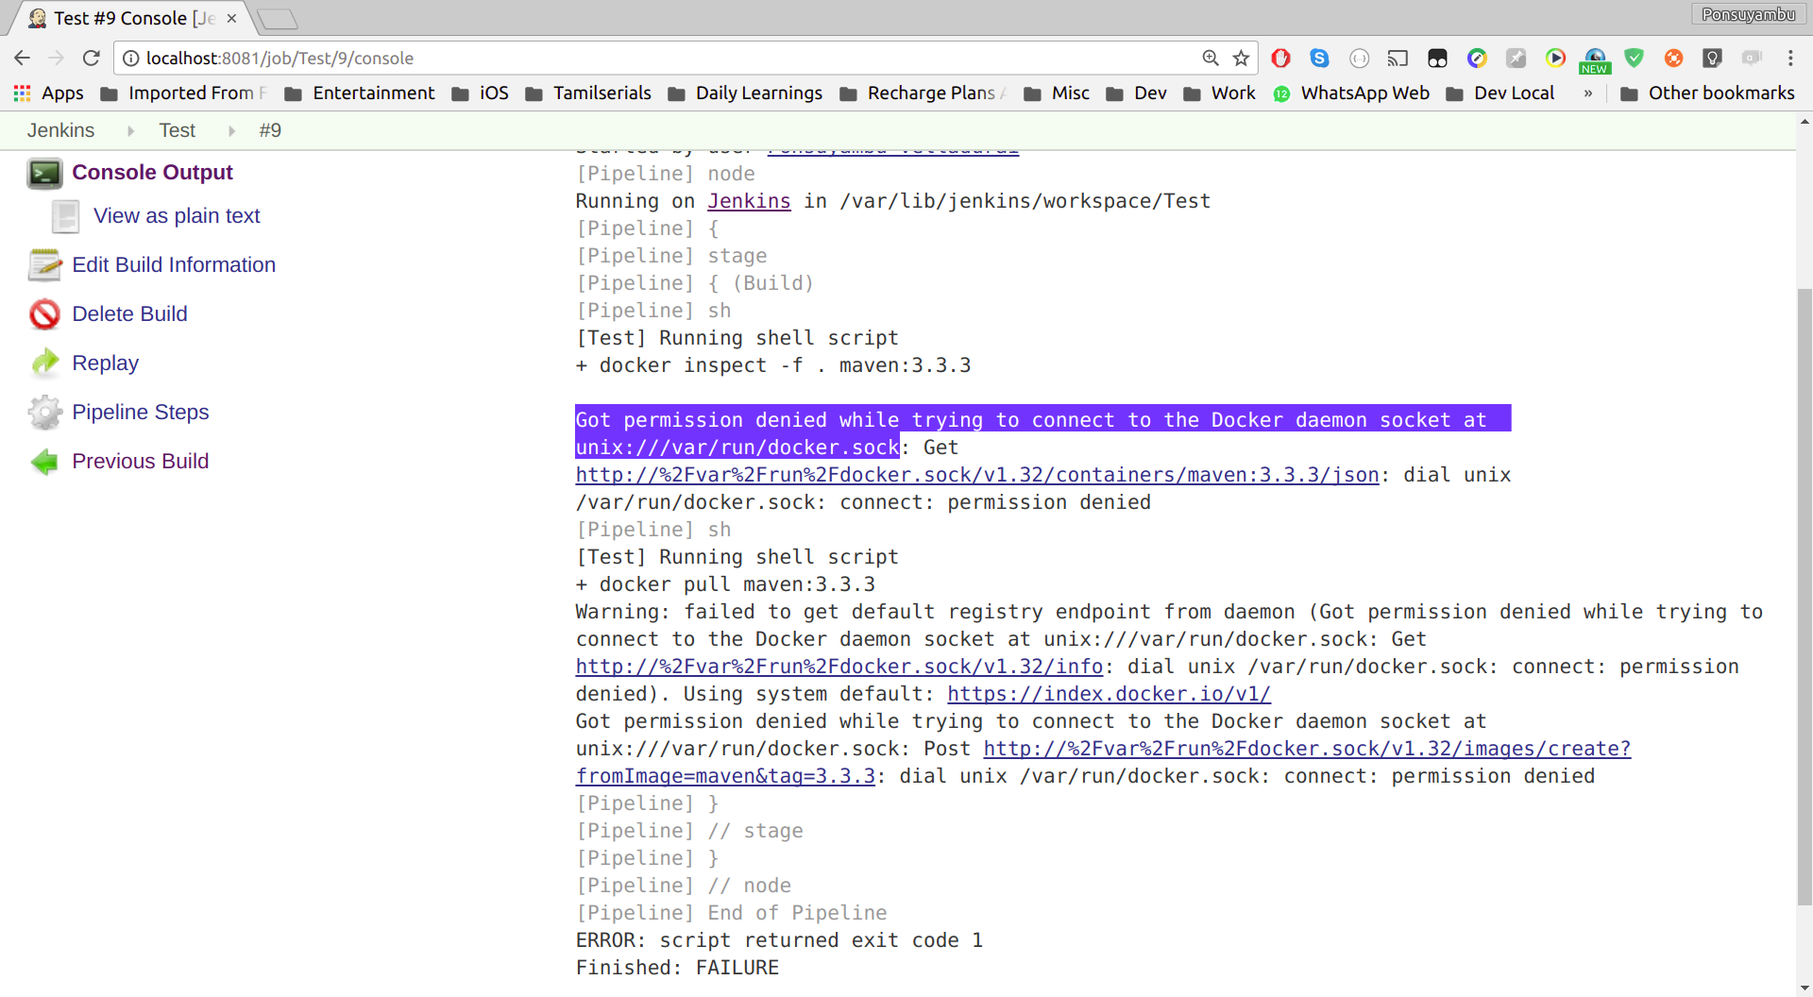Screen dimensions: 1813x997
Task: Open Pipeline Steps using the gear icon
Action: coord(44,413)
